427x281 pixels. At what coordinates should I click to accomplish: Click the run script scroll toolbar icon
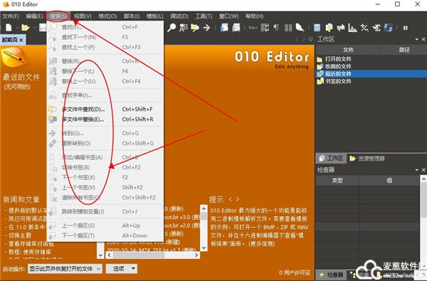pos(224,28)
